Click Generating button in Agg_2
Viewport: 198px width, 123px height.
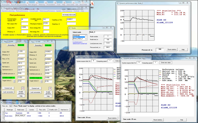[x=38, y=45]
